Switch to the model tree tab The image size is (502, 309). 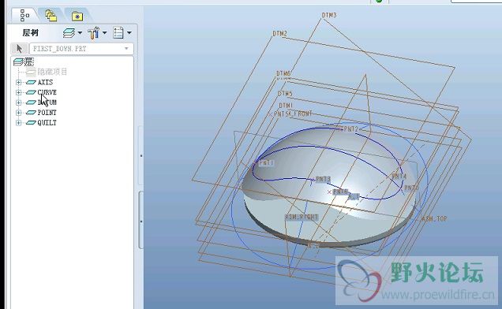click(x=24, y=15)
